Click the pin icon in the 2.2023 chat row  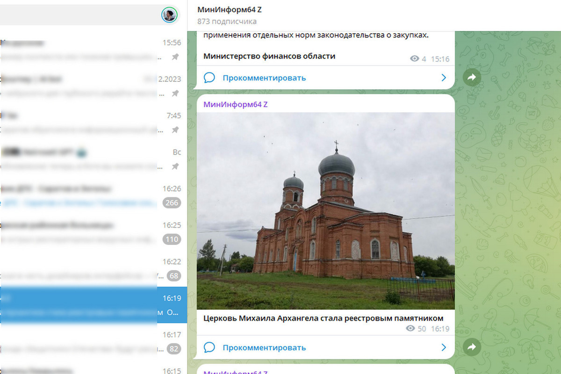pos(175,93)
